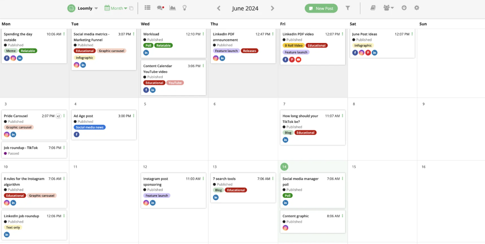485x244 pixels.
Task: Go to previous month arrow
Action: [219, 8]
